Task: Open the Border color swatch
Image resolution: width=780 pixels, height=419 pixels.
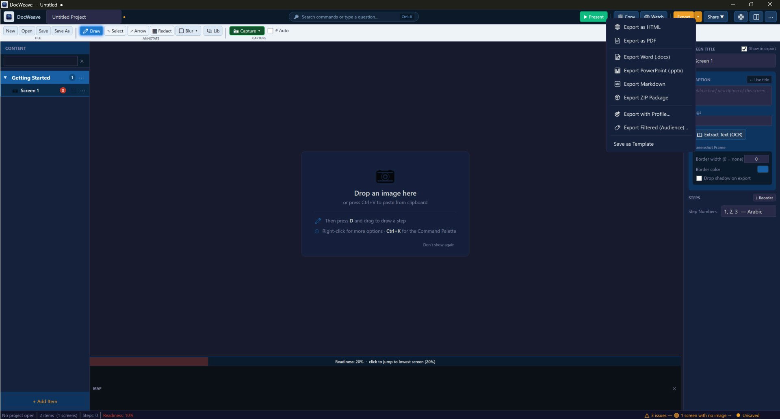Action: (x=763, y=169)
